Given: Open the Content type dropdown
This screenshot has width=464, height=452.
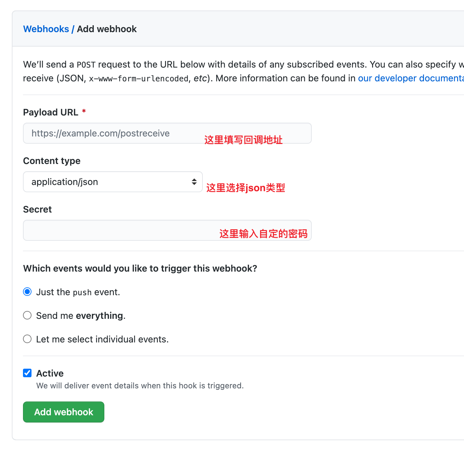Looking at the screenshot, I should click(113, 182).
